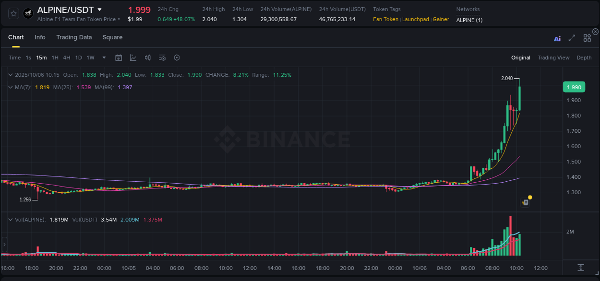Viewport: 600px width, 281px height.
Task: Open extra timeframes dropdown next to 1W
Action: (104, 58)
